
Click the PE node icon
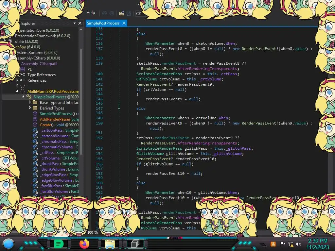click(x=23, y=69)
